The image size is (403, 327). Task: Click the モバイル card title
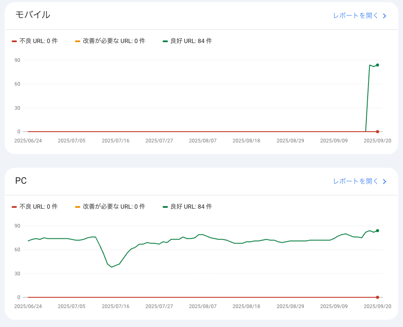coord(33,15)
